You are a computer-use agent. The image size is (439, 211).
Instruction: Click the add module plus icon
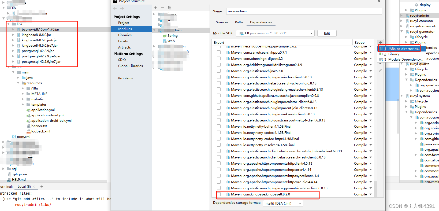[156, 8]
